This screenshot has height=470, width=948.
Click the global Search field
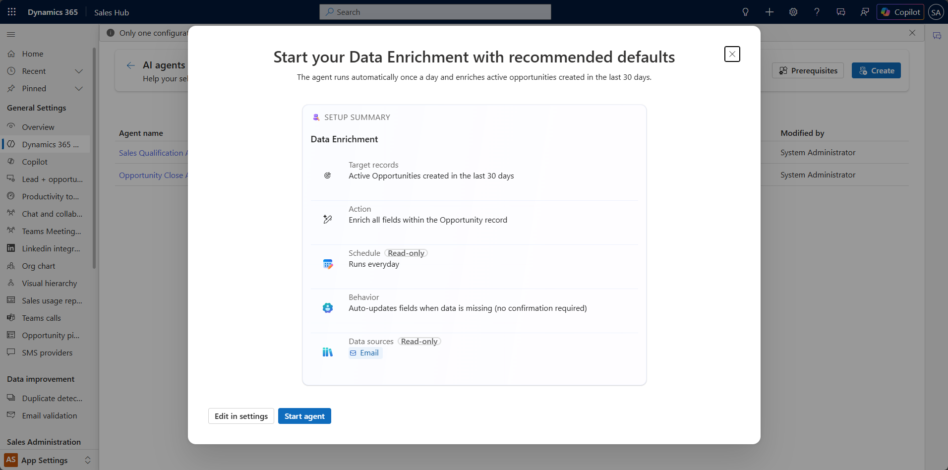435,12
